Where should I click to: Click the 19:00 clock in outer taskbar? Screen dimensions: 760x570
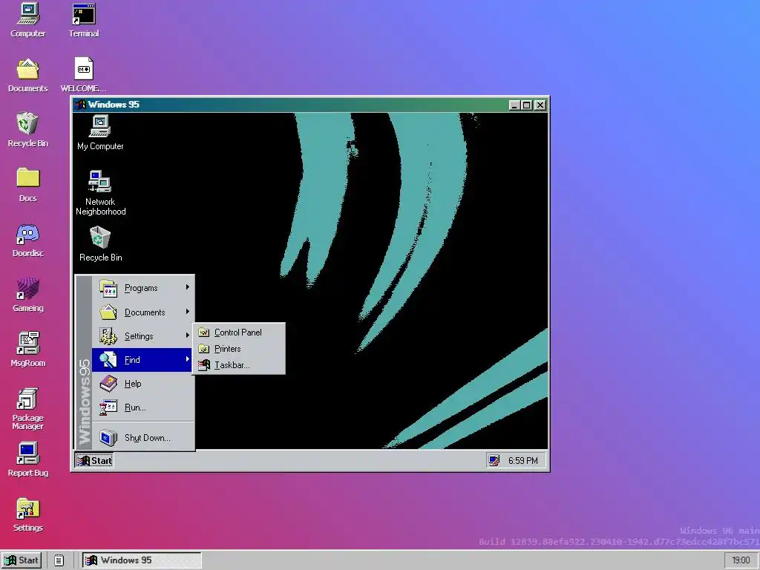[x=741, y=560]
